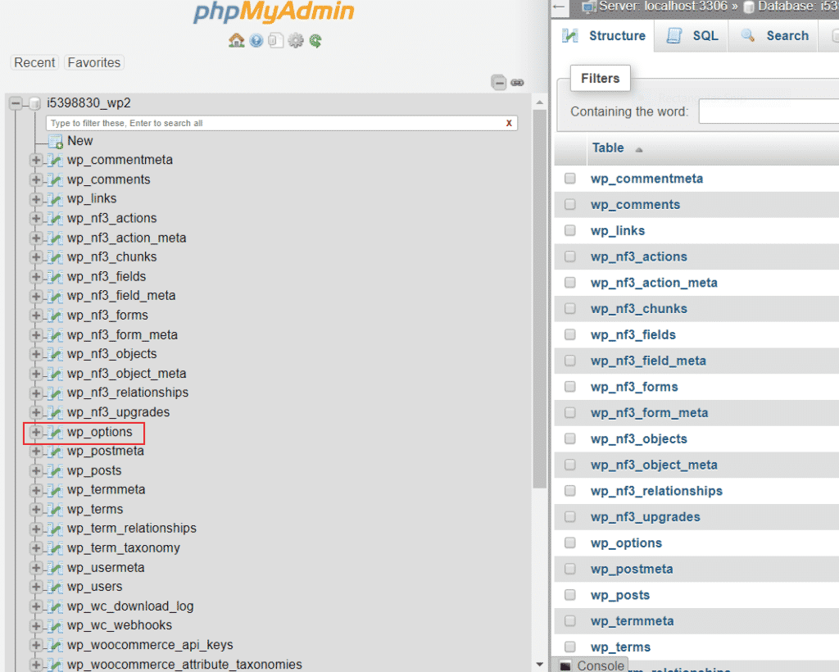Viewport: 839px width, 672px height.
Task: Click wp_users table icon in tree
Action: [x=55, y=587]
